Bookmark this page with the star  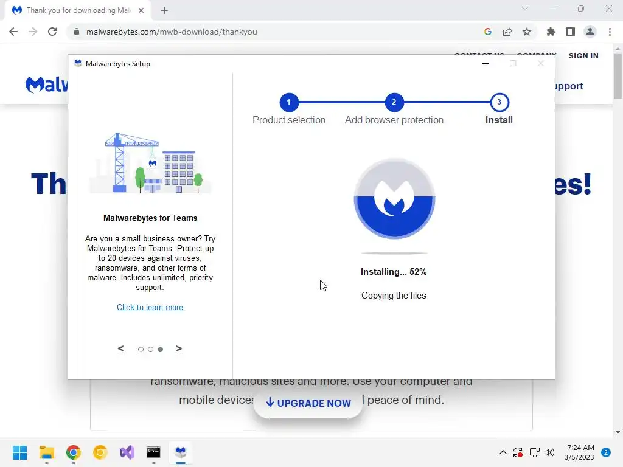tap(527, 32)
